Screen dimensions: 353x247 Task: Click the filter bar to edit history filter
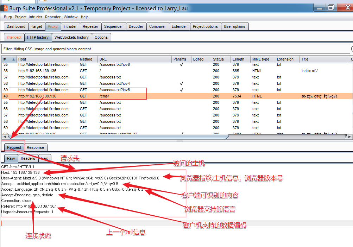(176, 49)
